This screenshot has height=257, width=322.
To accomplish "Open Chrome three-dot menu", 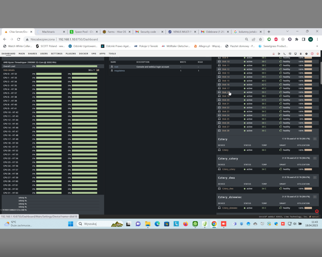I will point(317,39).
